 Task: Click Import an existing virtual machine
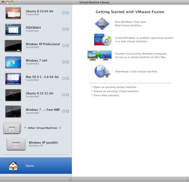coord(116,91)
